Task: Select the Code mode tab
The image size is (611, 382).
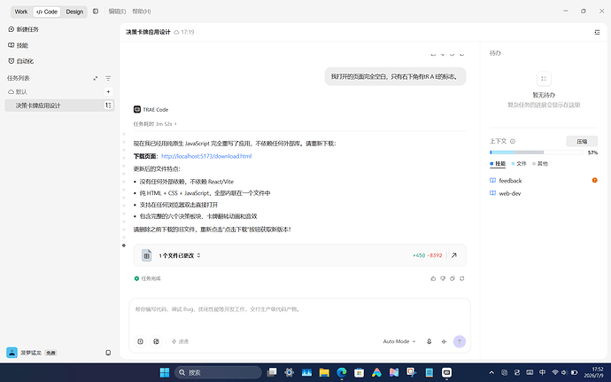Action: pos(47,12)
